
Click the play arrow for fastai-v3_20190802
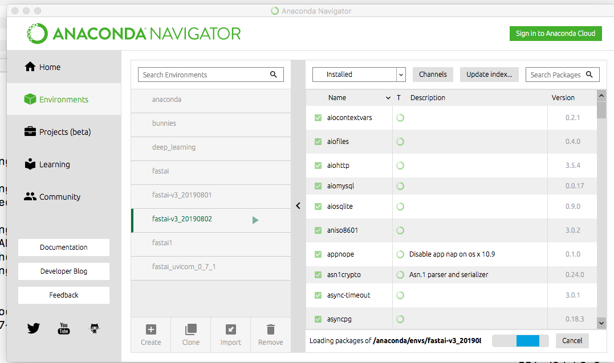[x=255, y=220]
